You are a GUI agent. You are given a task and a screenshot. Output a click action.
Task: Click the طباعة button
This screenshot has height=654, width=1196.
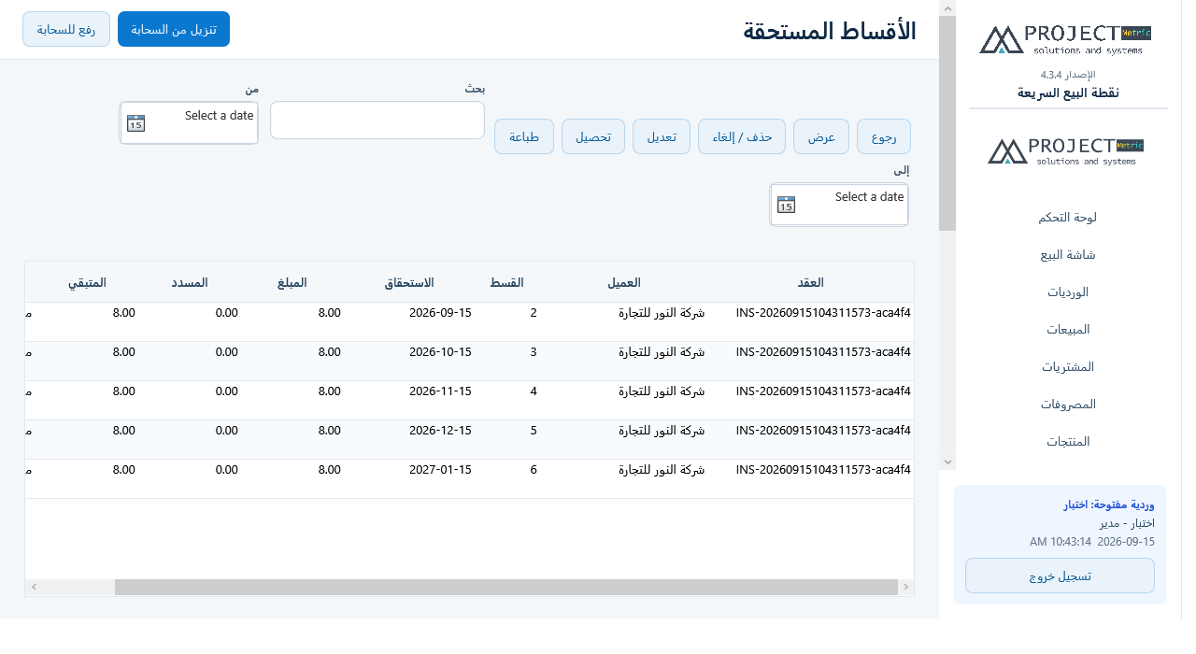tap(524, 136)
